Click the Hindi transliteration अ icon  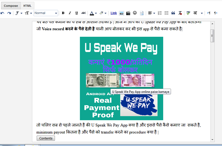[x=195, y=13]
